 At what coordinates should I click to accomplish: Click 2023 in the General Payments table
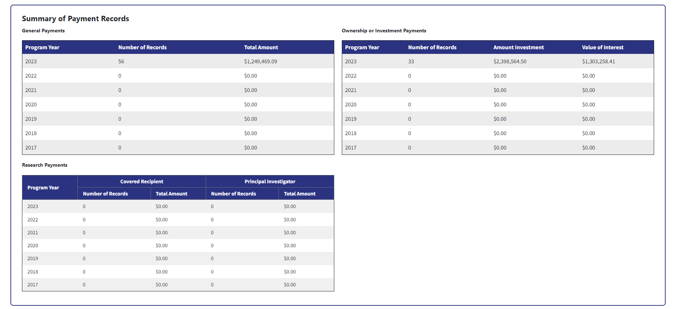tap(31, 61)
